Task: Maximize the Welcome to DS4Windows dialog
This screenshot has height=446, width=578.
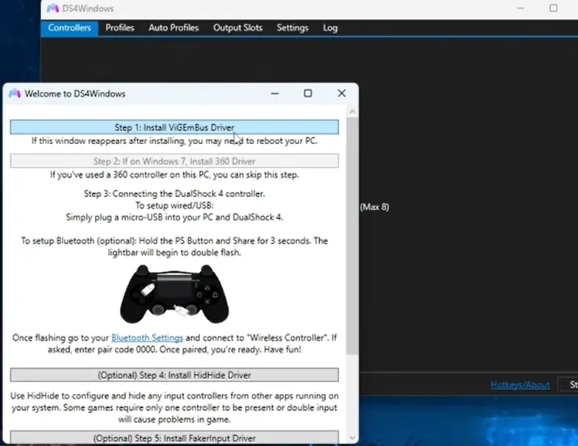Action: click(308, 93)
